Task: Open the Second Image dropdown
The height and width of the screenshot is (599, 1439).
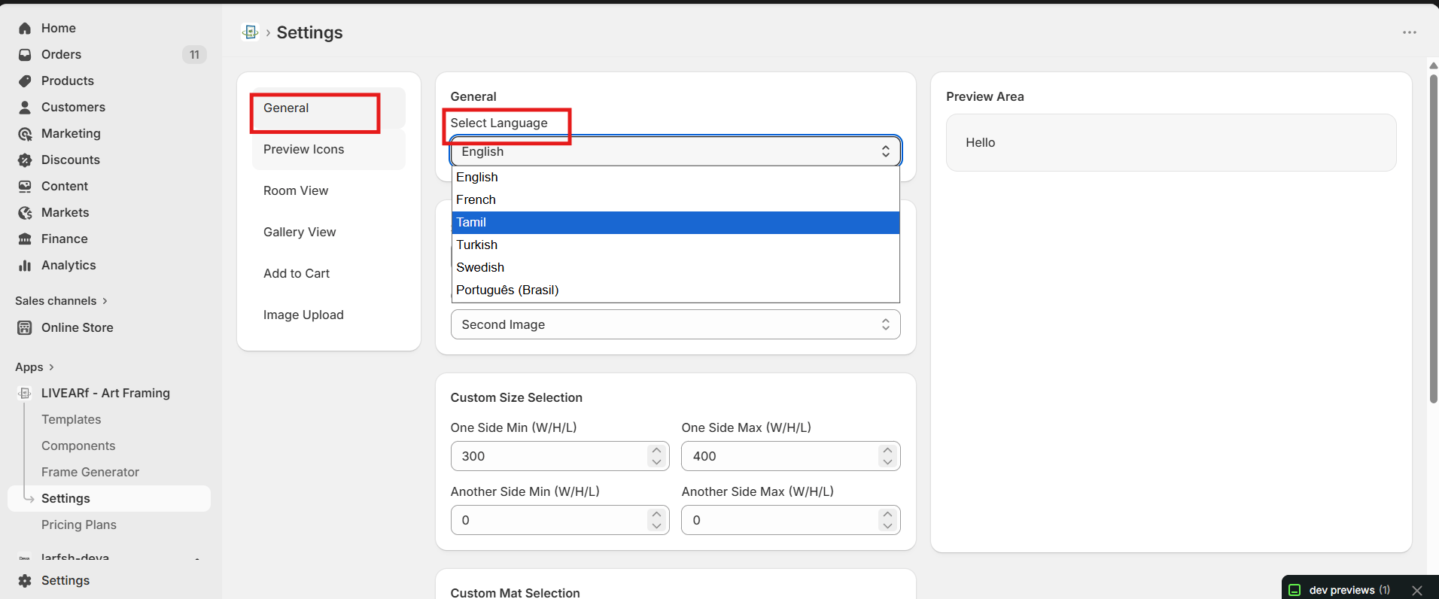Action: [x=675, y=324]
